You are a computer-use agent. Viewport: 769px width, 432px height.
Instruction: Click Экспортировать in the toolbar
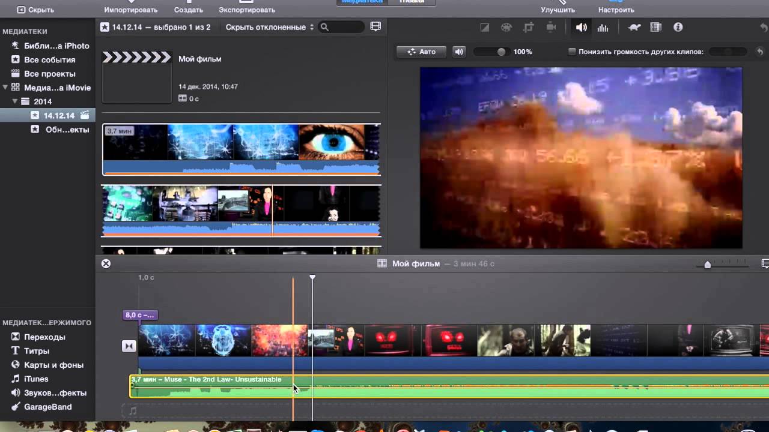247,10
